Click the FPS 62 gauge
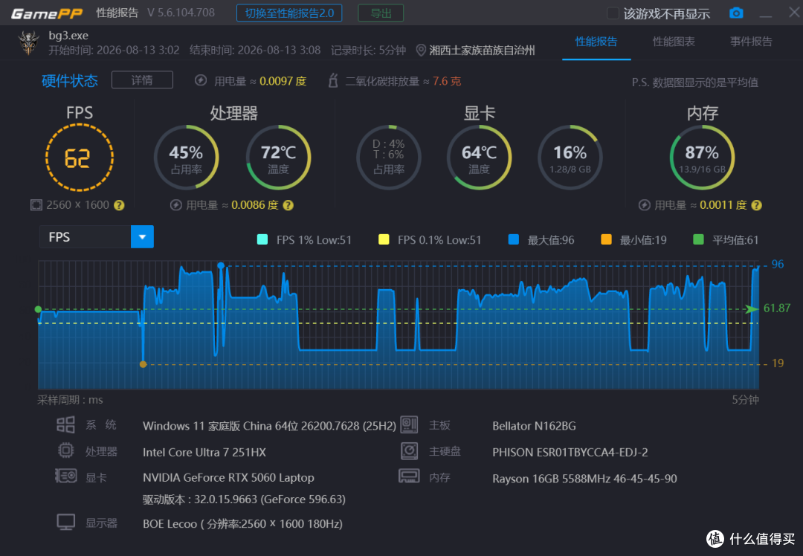803x556 pixels. (x=80, y=158)
